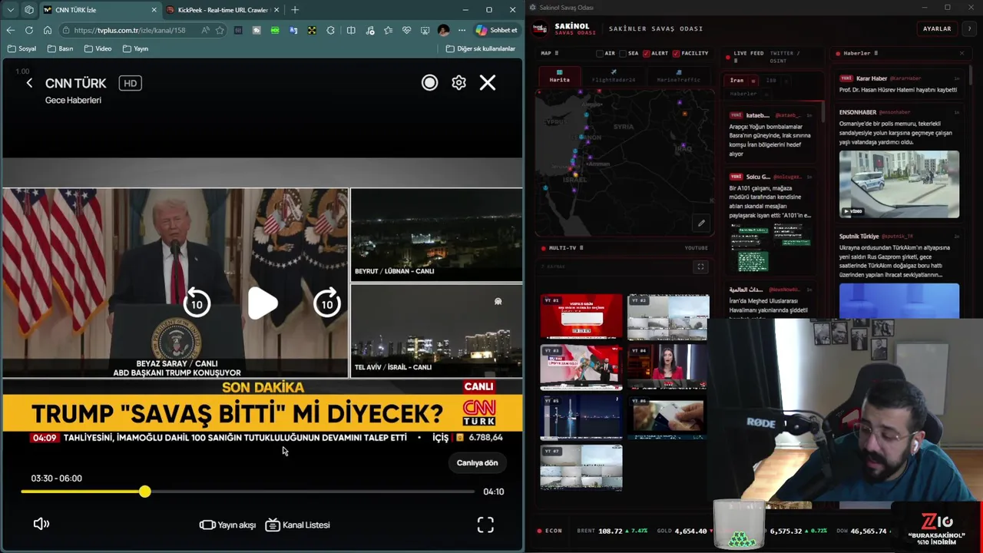Screen dimensions: 983x553
Task: Open the YT #4 news anchor stream
Action: coord(667,366)
